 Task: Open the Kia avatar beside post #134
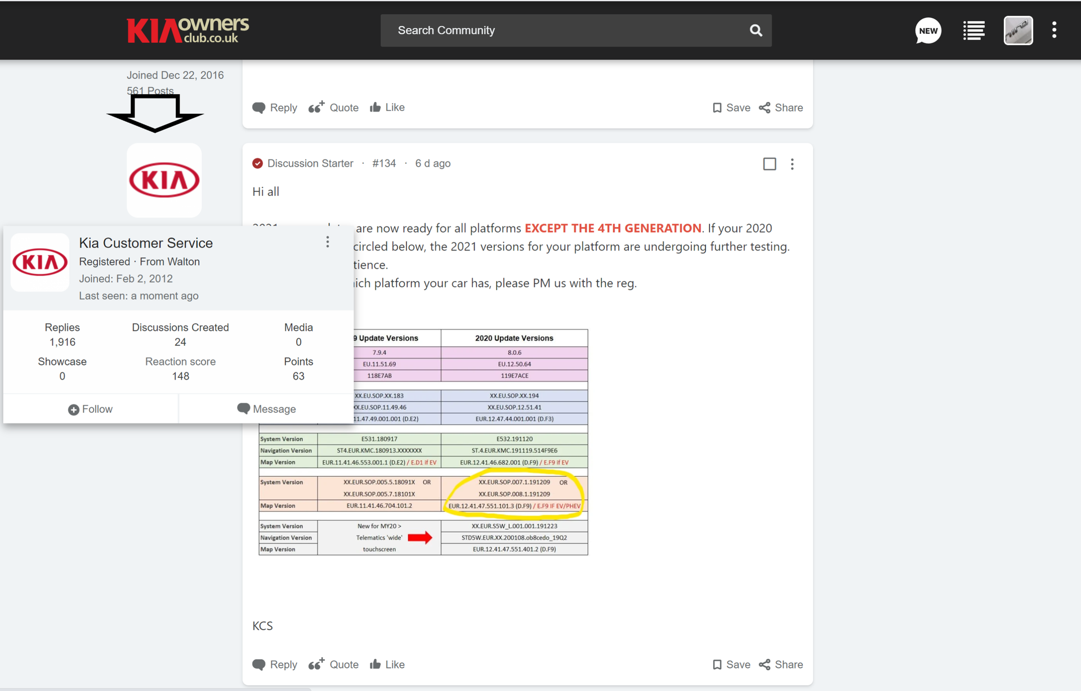click(164, 180)
